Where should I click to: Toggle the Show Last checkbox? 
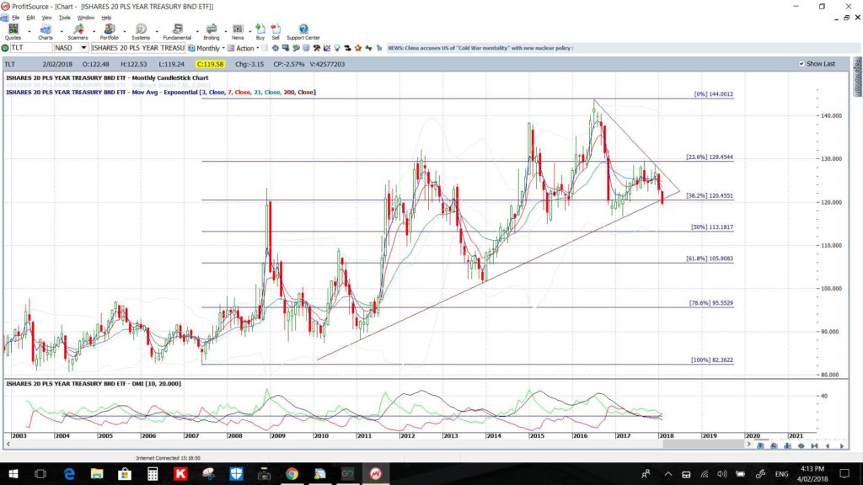pyautogui.click(x=801, y=64)
